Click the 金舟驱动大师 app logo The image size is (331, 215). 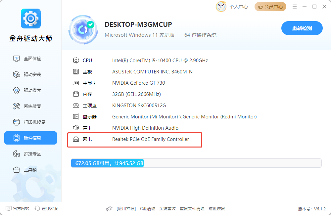coord(31,19)
